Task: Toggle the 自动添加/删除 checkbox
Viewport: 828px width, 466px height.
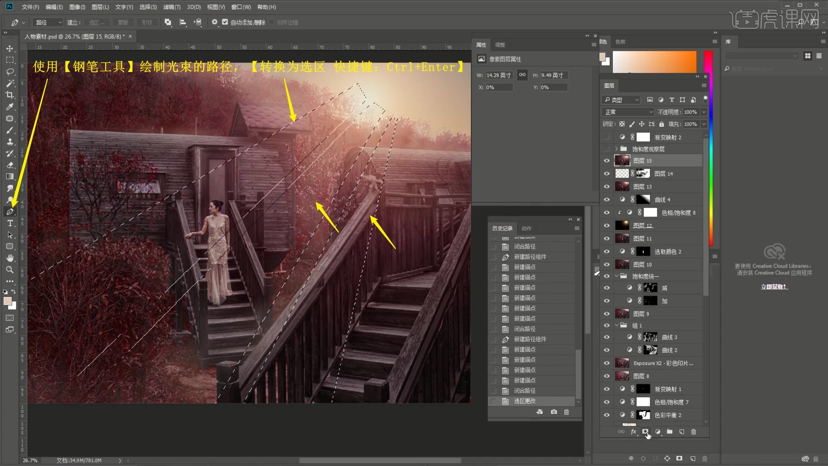Action: click(225, 22)
